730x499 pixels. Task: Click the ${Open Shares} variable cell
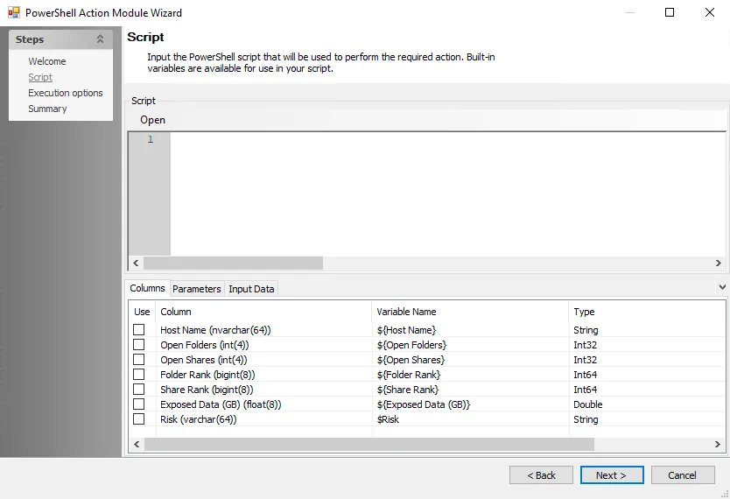point(470,360)
